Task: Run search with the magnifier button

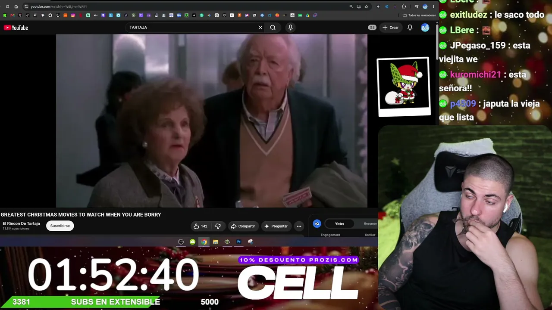Action: [x=273, y=28]
